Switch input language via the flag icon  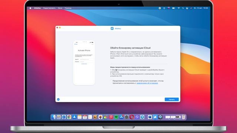[x=169, y=8]
